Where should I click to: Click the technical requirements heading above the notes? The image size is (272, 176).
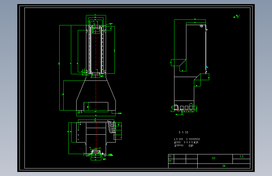tap(183, 132)
